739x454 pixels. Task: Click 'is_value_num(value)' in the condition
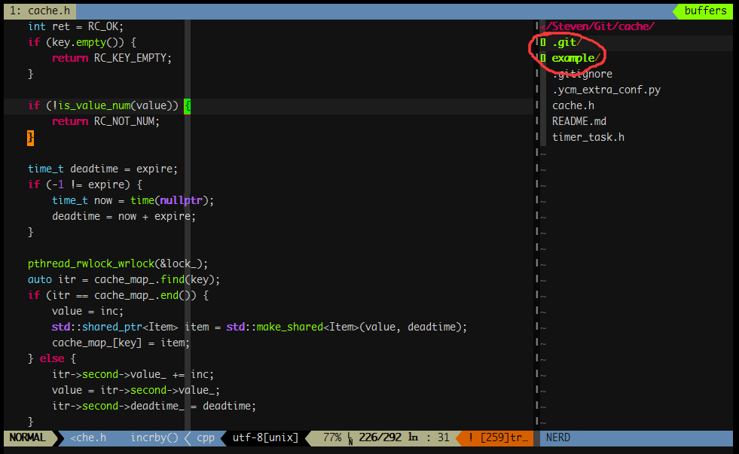pos(118,105)
